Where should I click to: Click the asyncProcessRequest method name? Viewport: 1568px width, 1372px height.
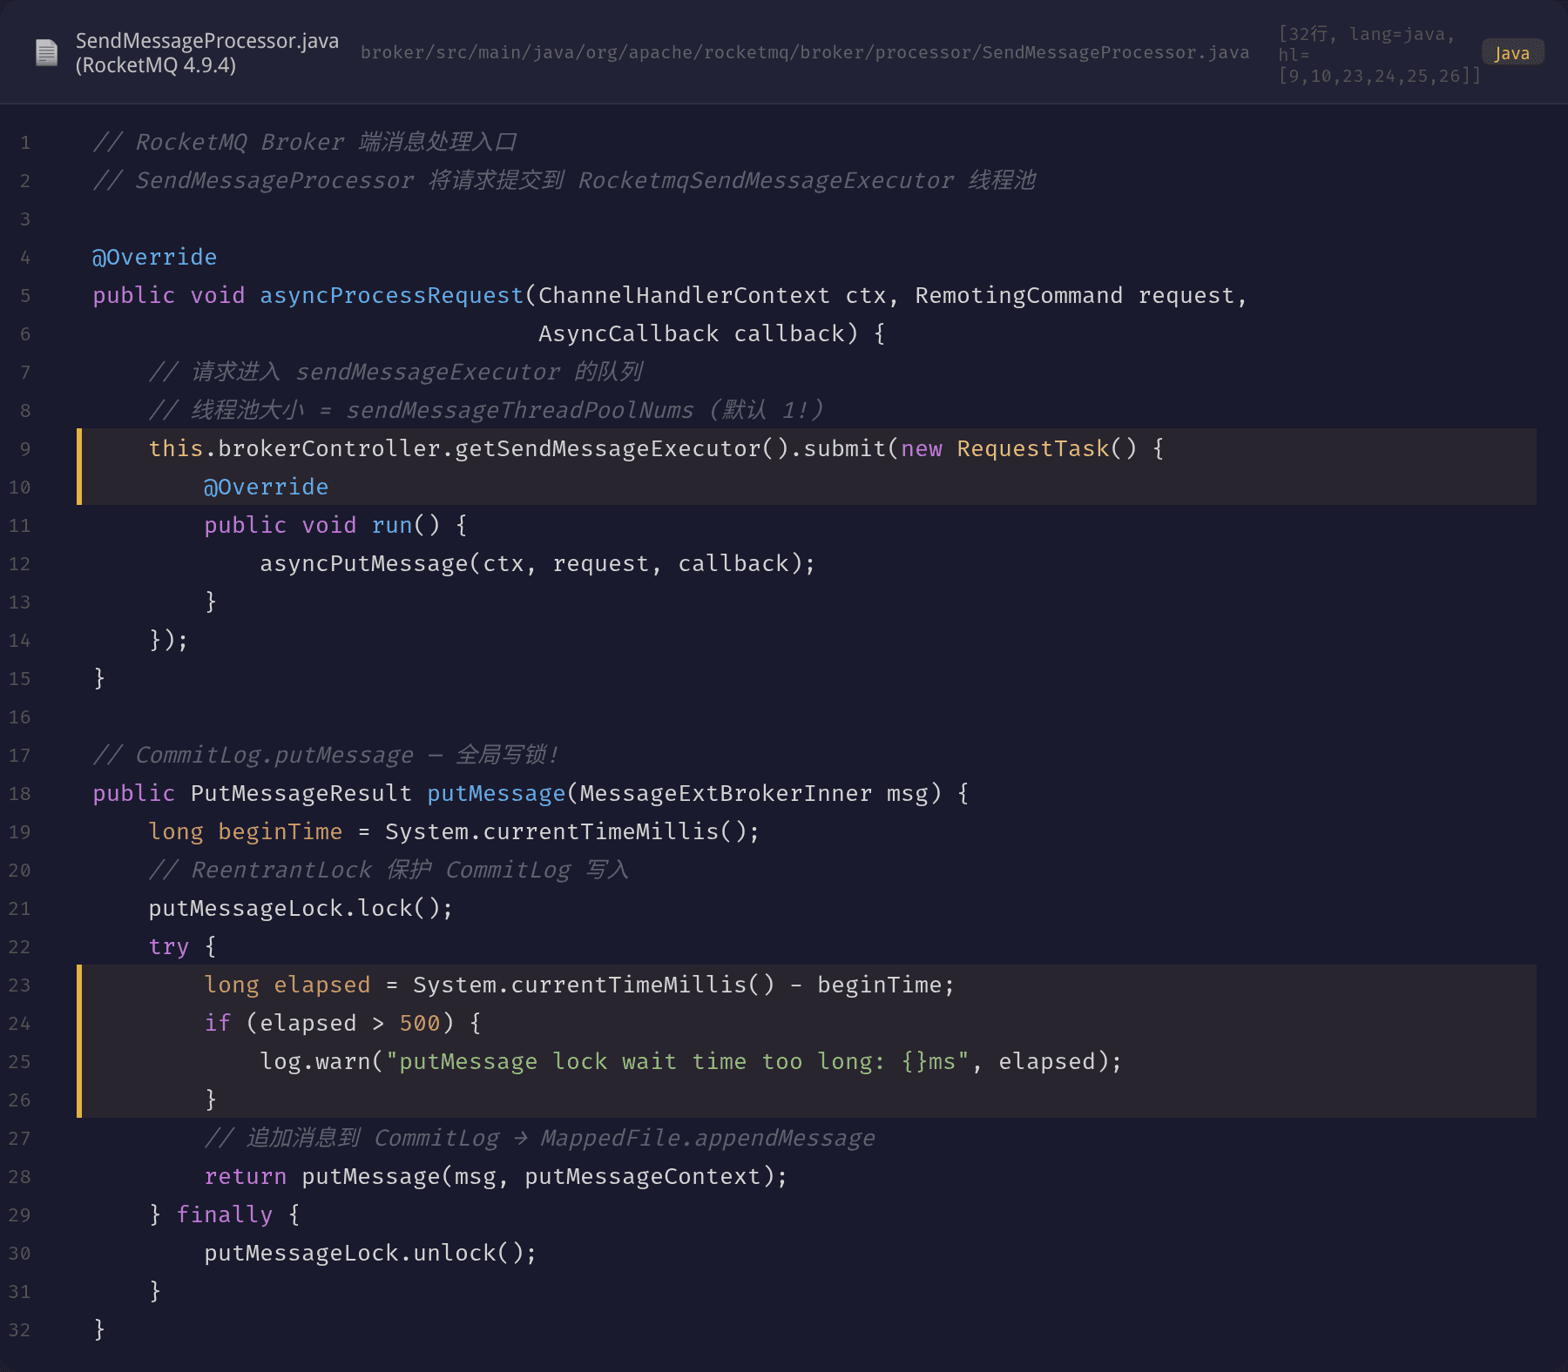391,296
